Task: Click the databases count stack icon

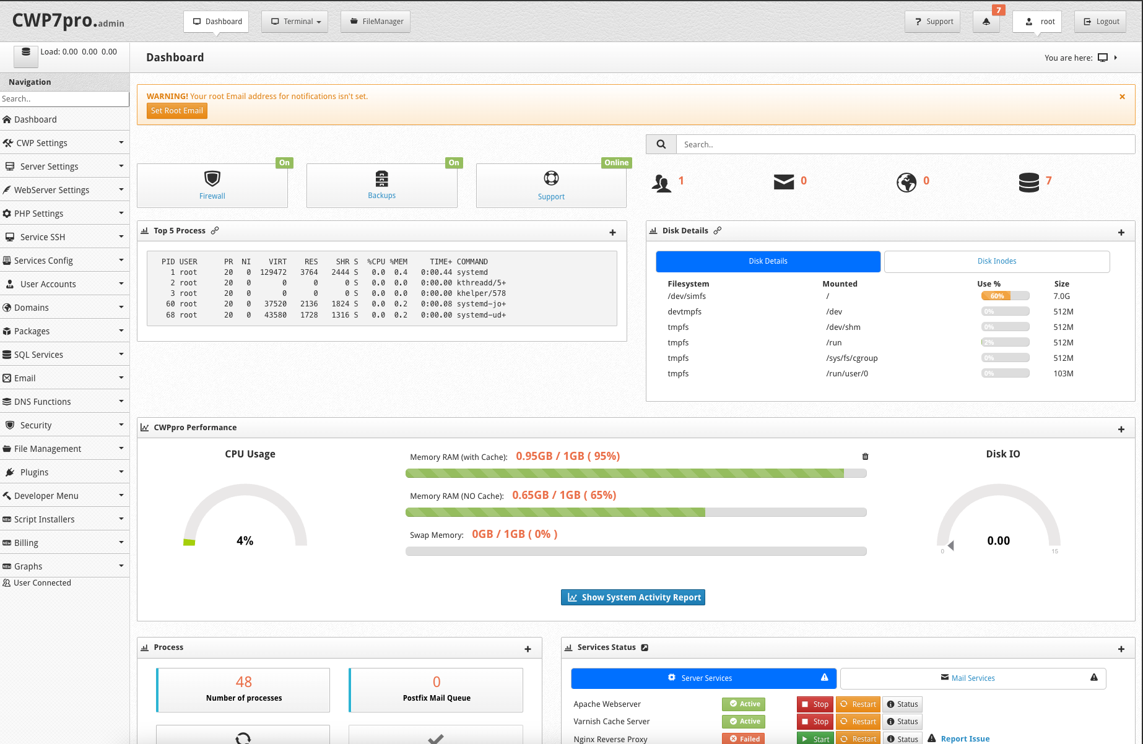Action: point(1029,183)
